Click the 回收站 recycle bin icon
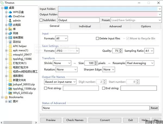The height and width of the screenshot is (124, 163). 10,42
